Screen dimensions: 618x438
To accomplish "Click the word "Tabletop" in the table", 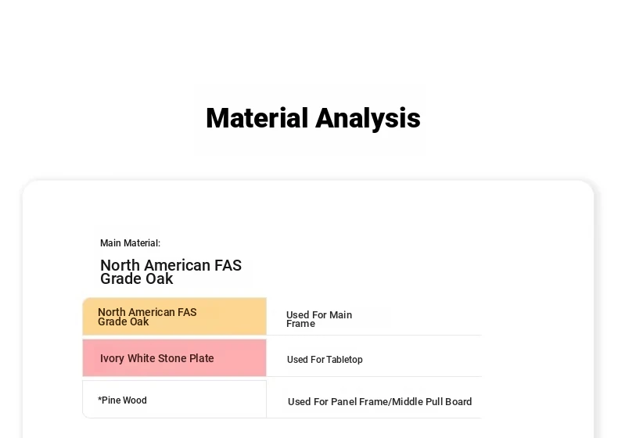I will pyautogui.click(x=344, y=360).
